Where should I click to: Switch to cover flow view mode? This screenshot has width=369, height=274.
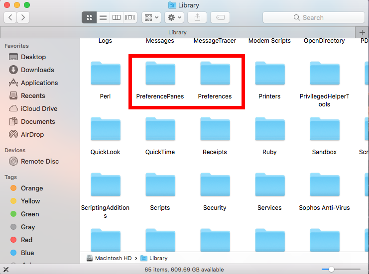(130, 17)
